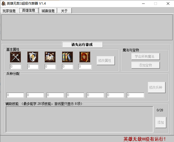
Task: Open the 关于 tab
Action: click(64, 11)
